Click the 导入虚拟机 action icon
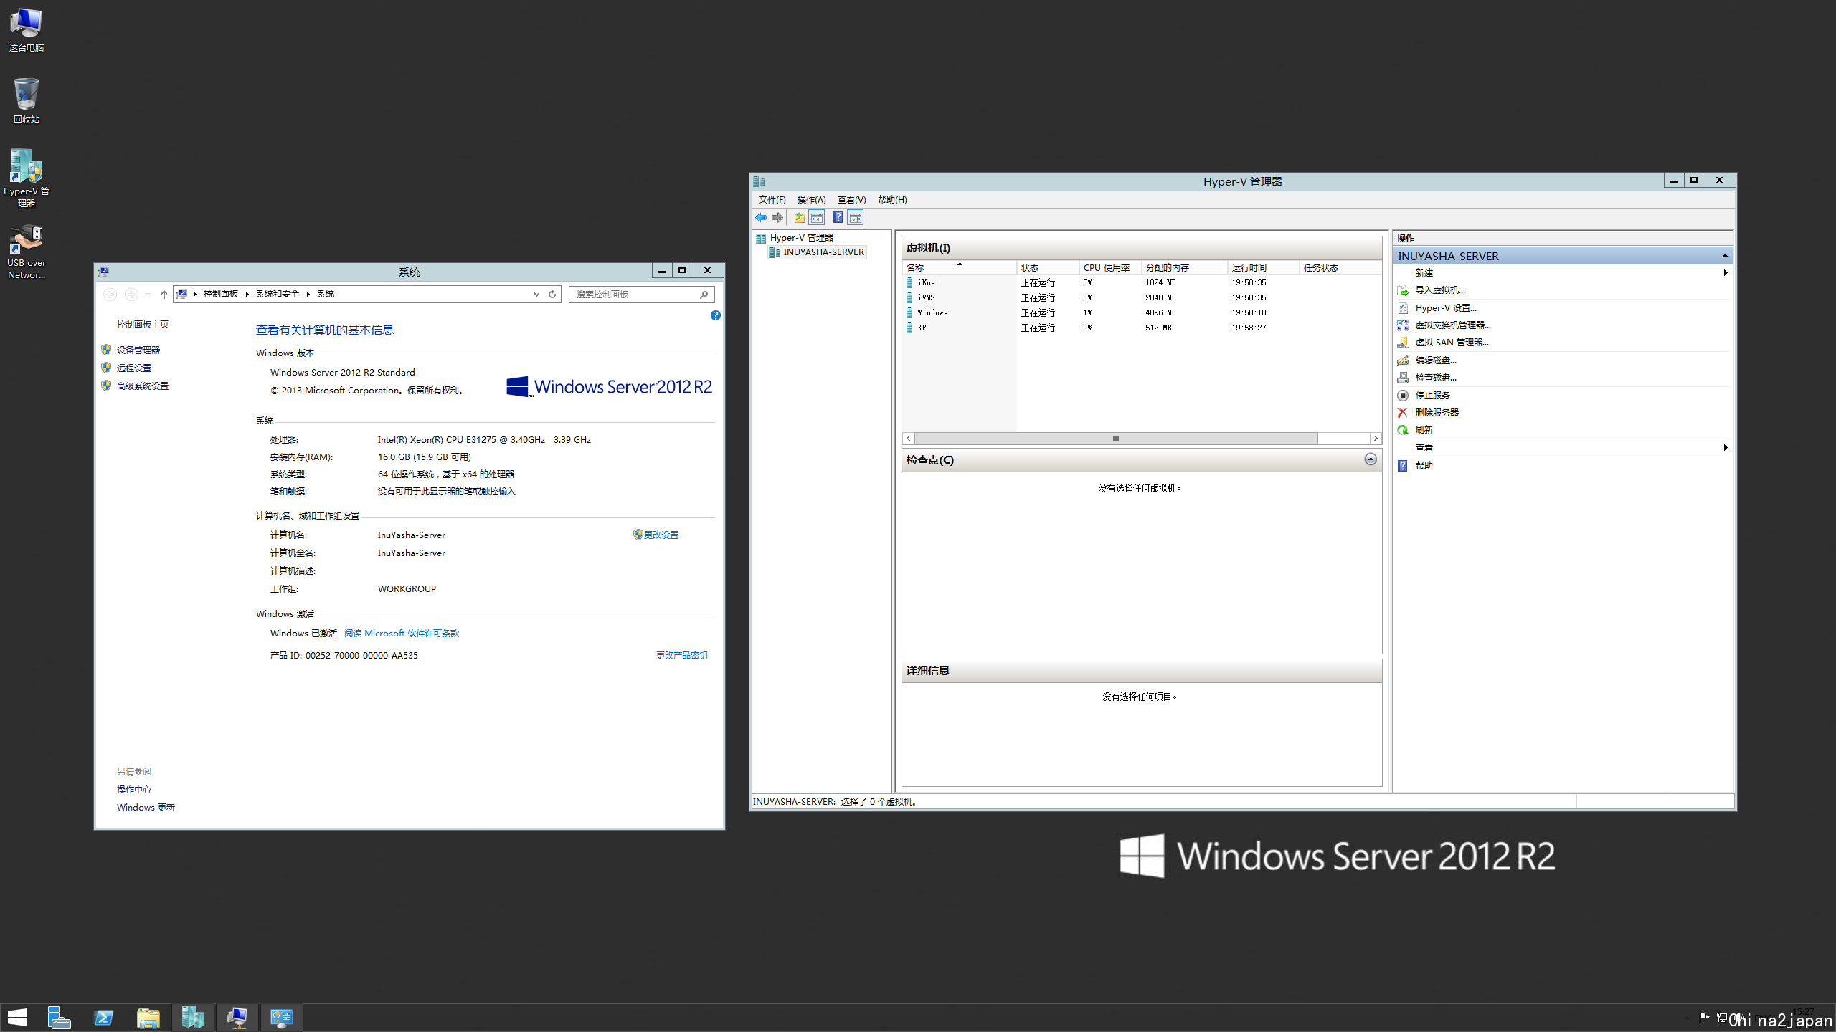The width and height of the screenshot is (1836, 1032). click(1403, 290)
